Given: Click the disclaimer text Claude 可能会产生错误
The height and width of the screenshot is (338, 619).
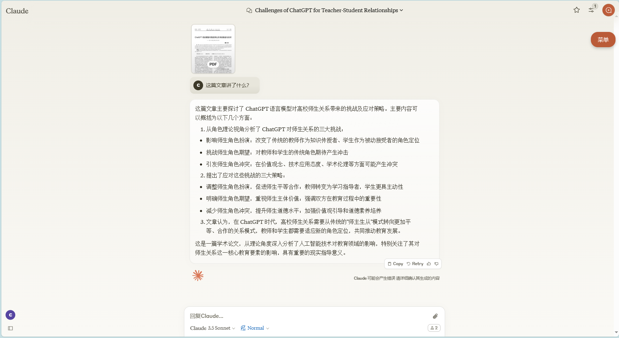Looking at the screenshot, I should (396, 278).
